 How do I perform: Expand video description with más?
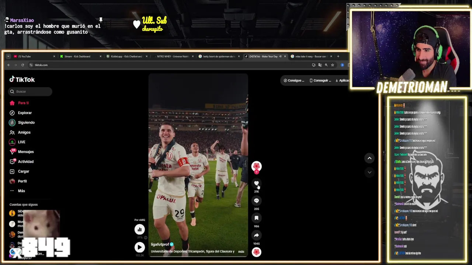(241, 252)
